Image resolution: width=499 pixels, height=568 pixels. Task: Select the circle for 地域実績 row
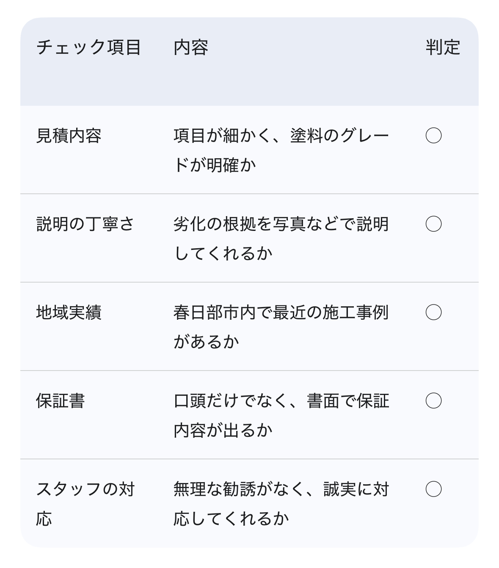coord(433,313)
